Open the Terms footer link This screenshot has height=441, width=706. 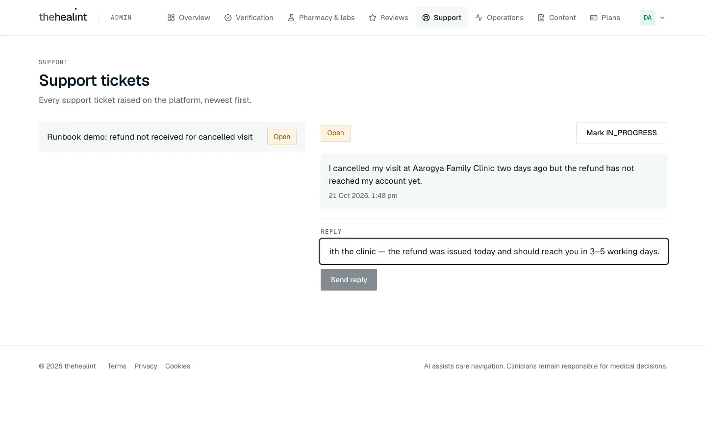[117, 366]
